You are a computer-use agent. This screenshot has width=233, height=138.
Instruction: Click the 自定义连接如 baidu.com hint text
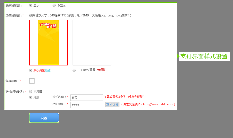click(x=148, y=104)
